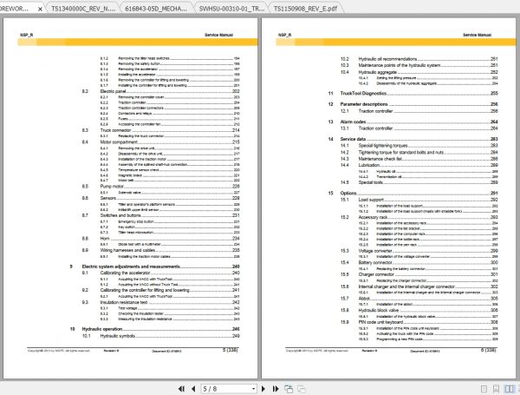Click the go to next view icon
The height and width of the screenshot is (395, 520).
point(301,389)
